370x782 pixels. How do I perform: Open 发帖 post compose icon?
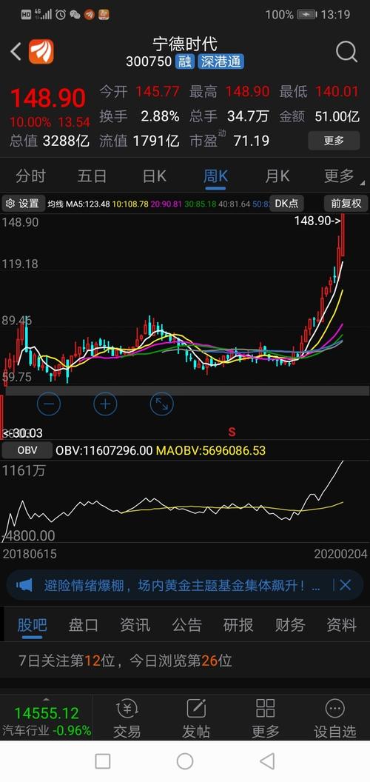tap(196, 718)
